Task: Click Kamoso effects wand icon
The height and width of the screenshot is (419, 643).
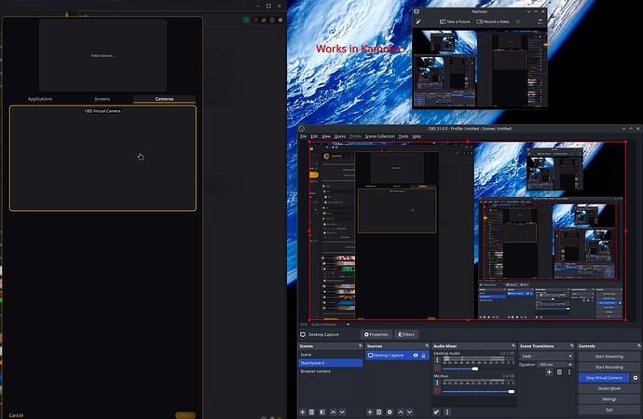Action: (418, 21)
